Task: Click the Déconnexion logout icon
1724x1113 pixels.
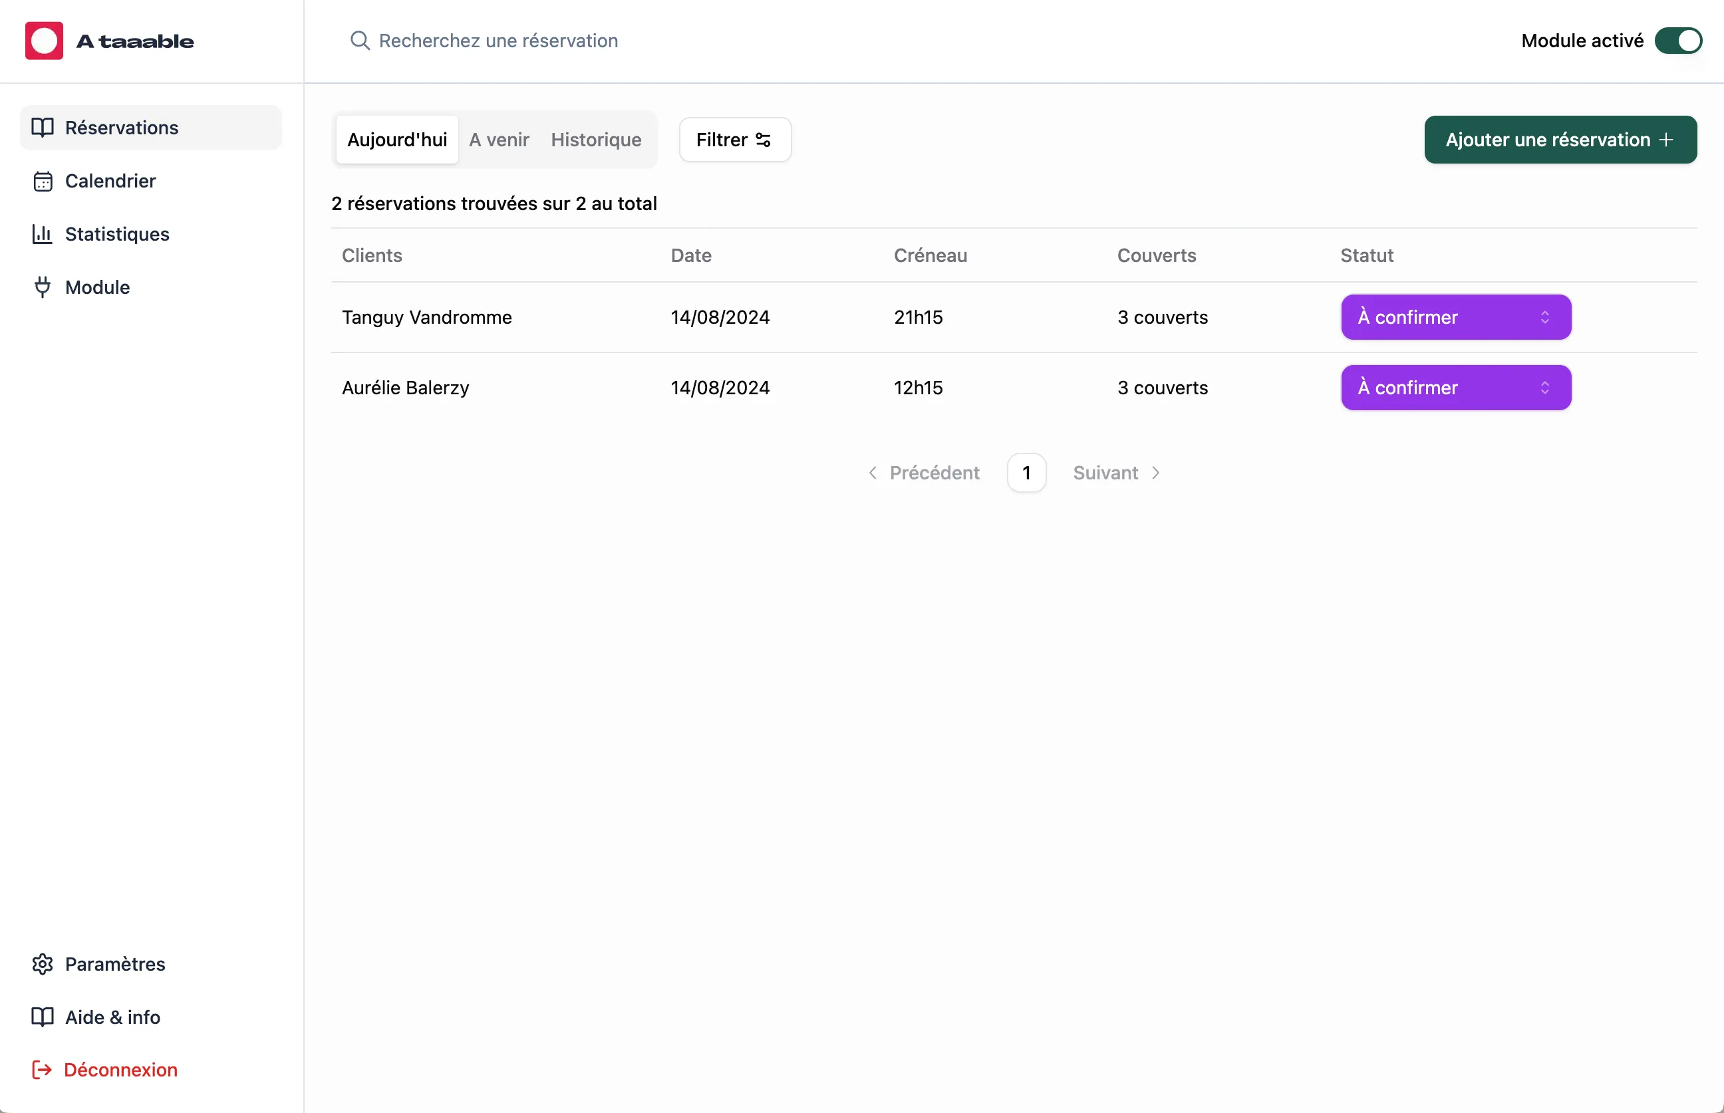Action: click(43, 1070)
